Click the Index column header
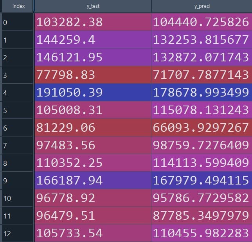 pos(18,6)
